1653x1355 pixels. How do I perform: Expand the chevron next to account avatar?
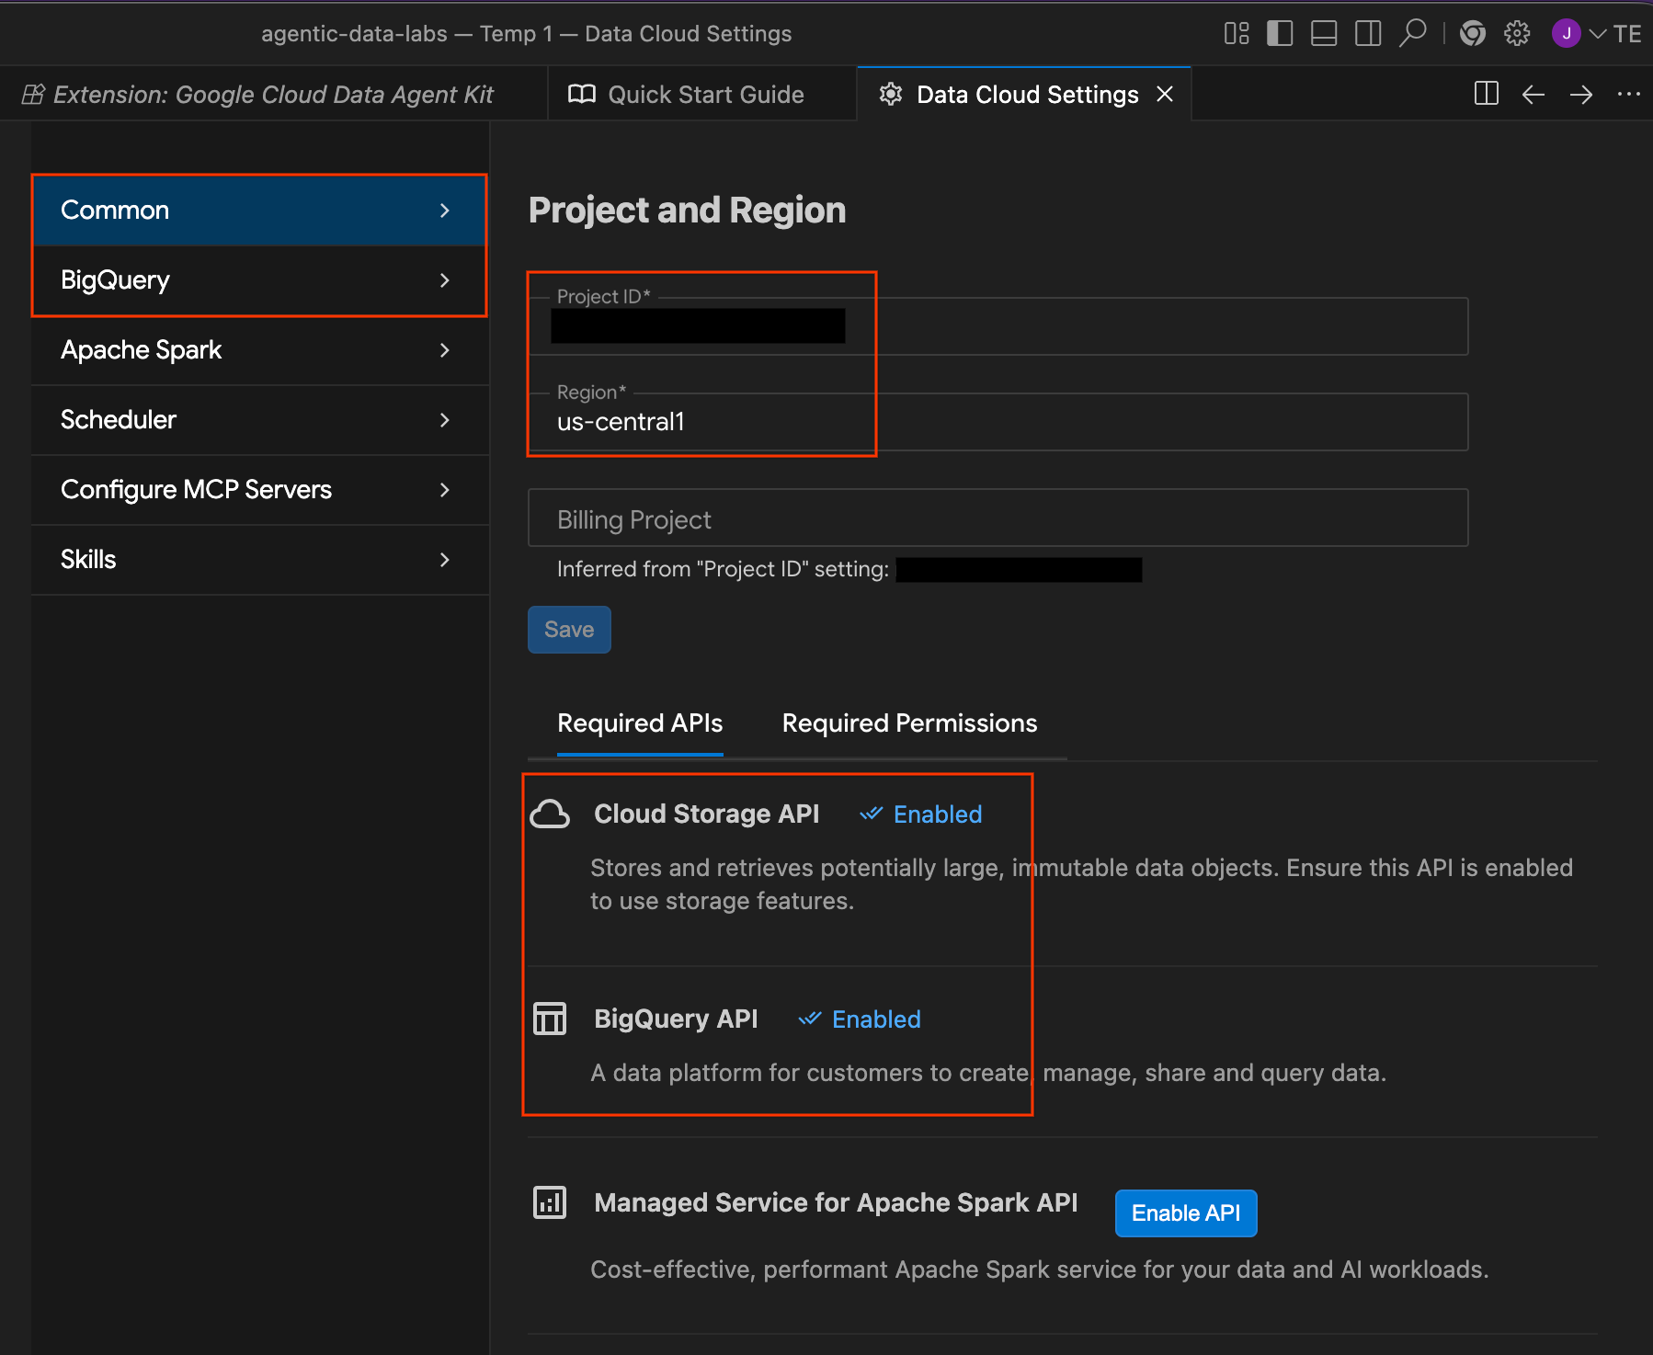pyautogui.click(x=1598, y=34)
